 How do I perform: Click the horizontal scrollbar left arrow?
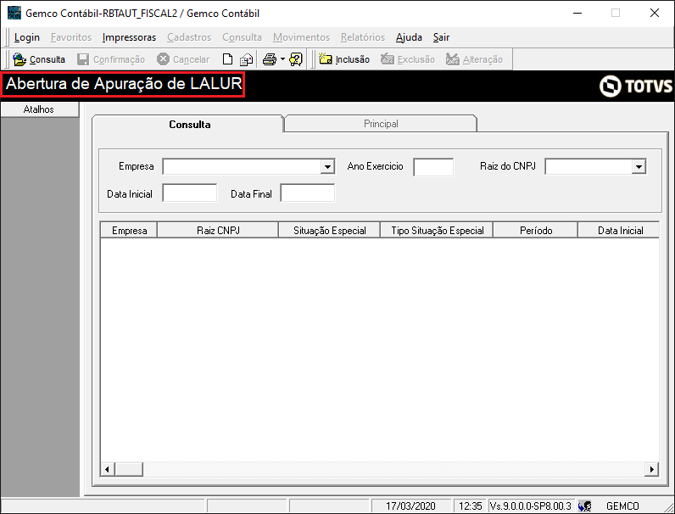coord(107,469)
